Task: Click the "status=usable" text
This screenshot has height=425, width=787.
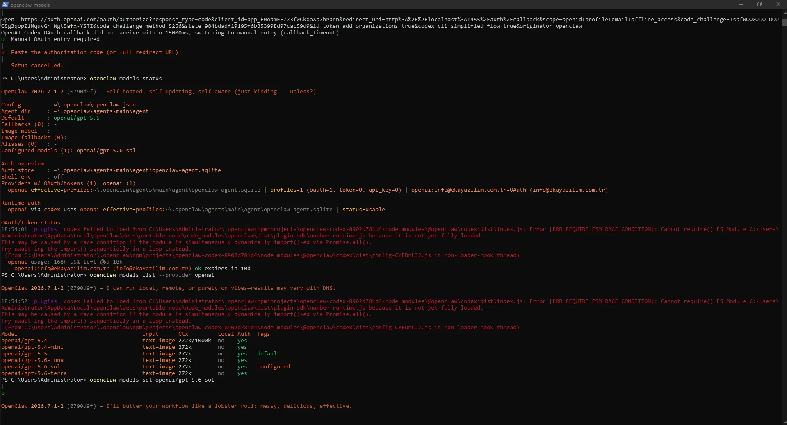Action: pos(364,210)
